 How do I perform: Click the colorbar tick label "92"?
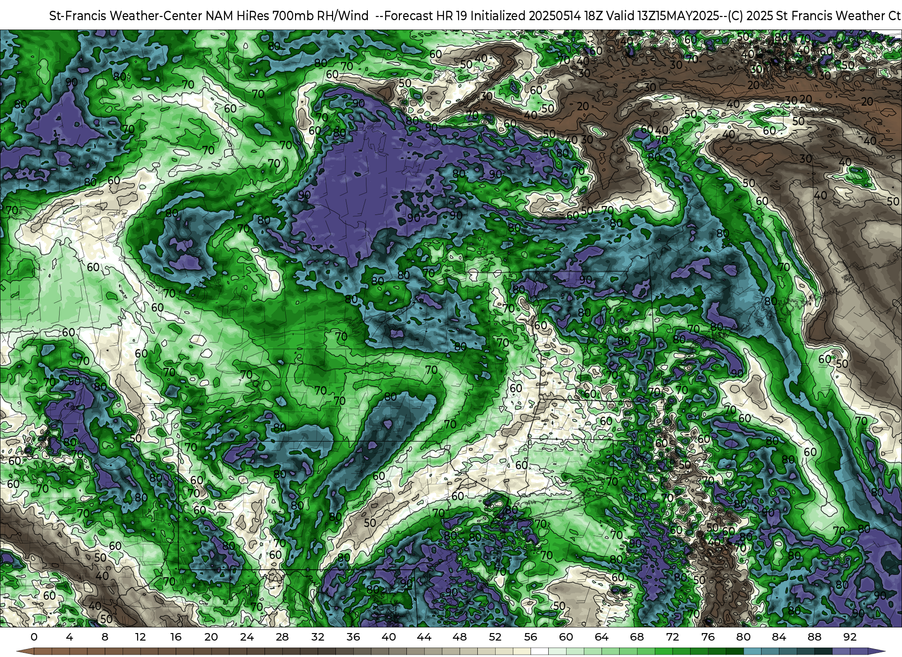coord(850,637)
